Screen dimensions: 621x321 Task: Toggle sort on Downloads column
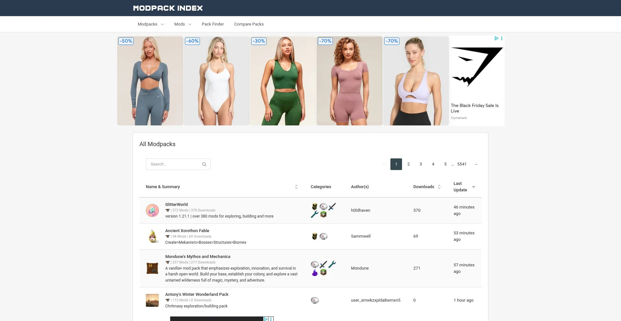click(x=439, y=187)
